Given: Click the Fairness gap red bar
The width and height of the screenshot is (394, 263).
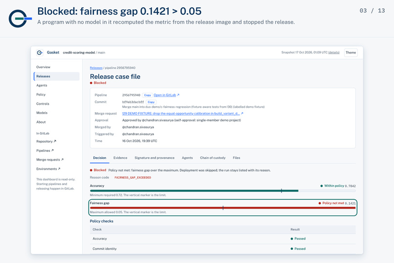Looking at the screenshot, I should (222, 208).
